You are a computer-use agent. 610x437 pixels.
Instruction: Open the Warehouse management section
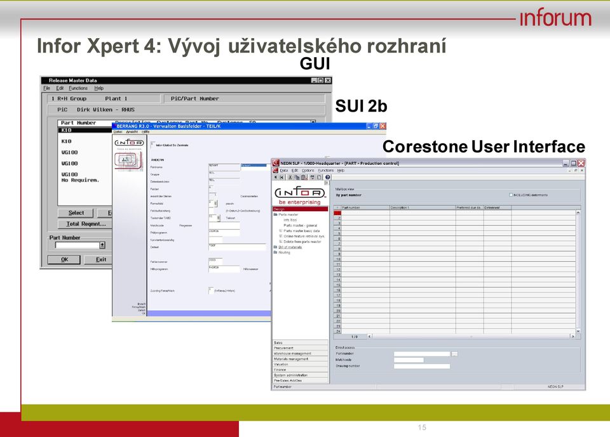tap(301, 353)
